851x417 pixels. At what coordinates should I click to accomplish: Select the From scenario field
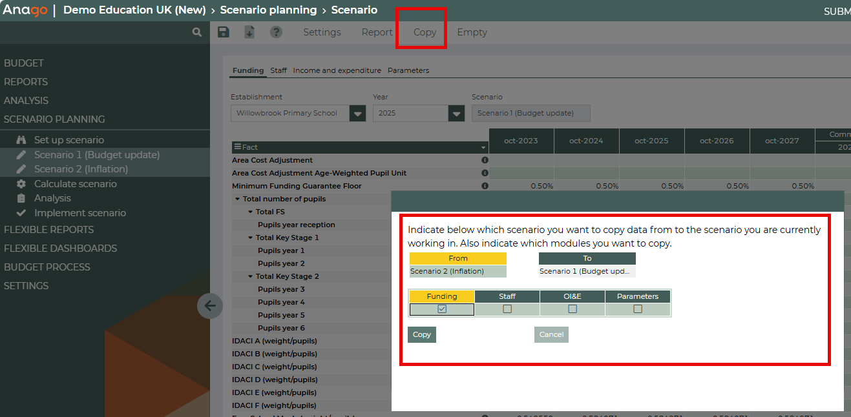click(457, 271)
